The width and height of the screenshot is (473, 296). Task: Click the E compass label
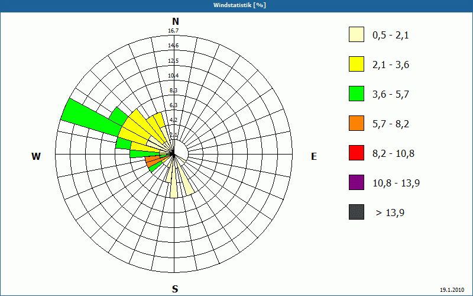(314, 156)
